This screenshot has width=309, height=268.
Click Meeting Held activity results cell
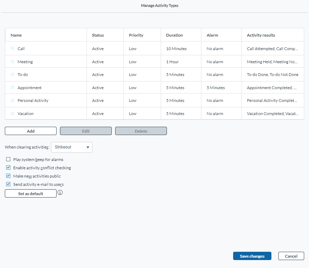pos(272,62)
